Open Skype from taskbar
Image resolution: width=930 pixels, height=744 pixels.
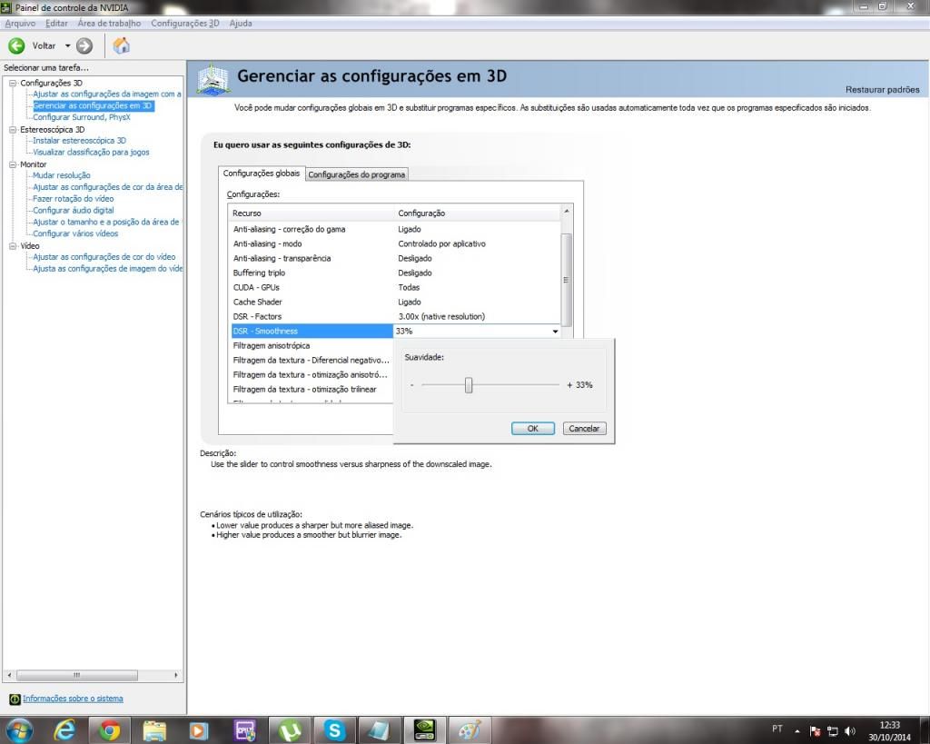334,730
